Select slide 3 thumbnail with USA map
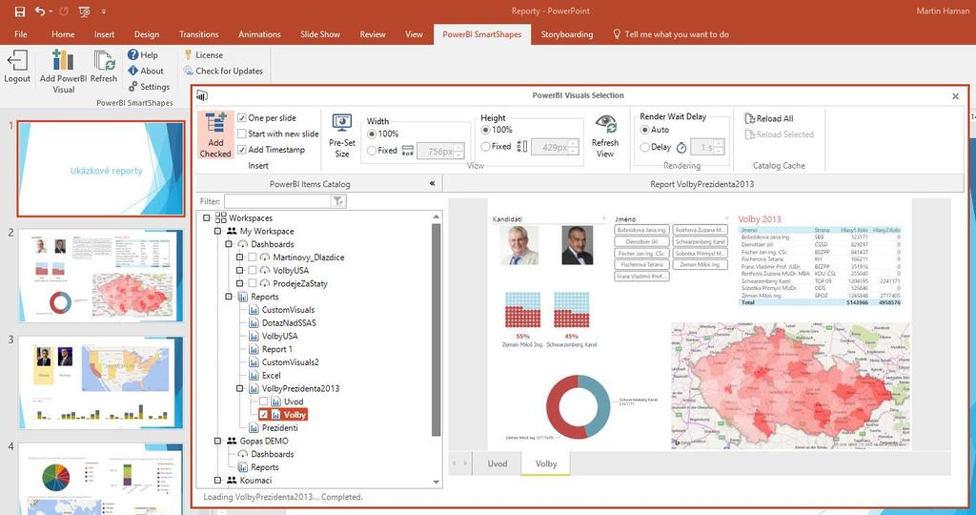 click(x=101, y=382)
